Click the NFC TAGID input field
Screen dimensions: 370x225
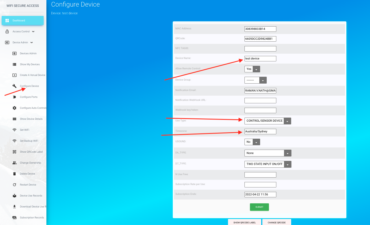tap(260, 49)
